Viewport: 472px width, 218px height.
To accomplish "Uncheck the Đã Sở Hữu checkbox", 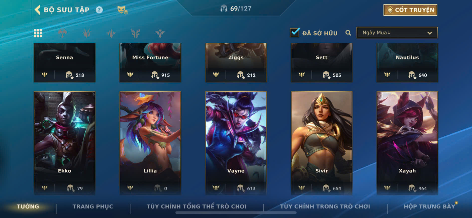I will [x=295, y=32].
